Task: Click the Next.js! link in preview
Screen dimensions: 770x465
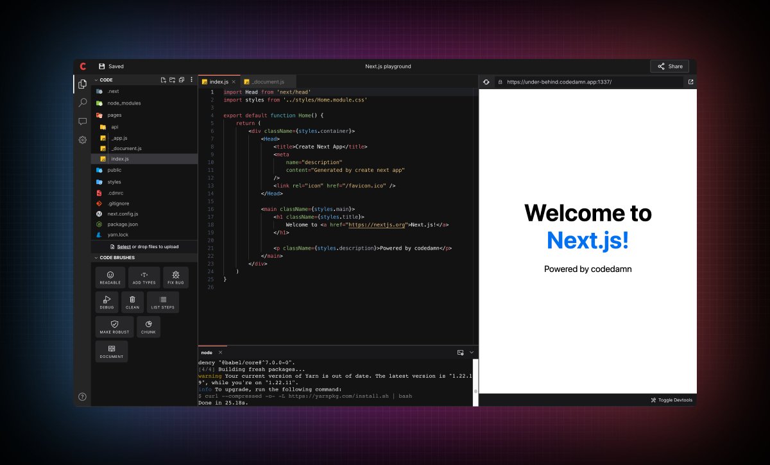Action: click(588, 240)
